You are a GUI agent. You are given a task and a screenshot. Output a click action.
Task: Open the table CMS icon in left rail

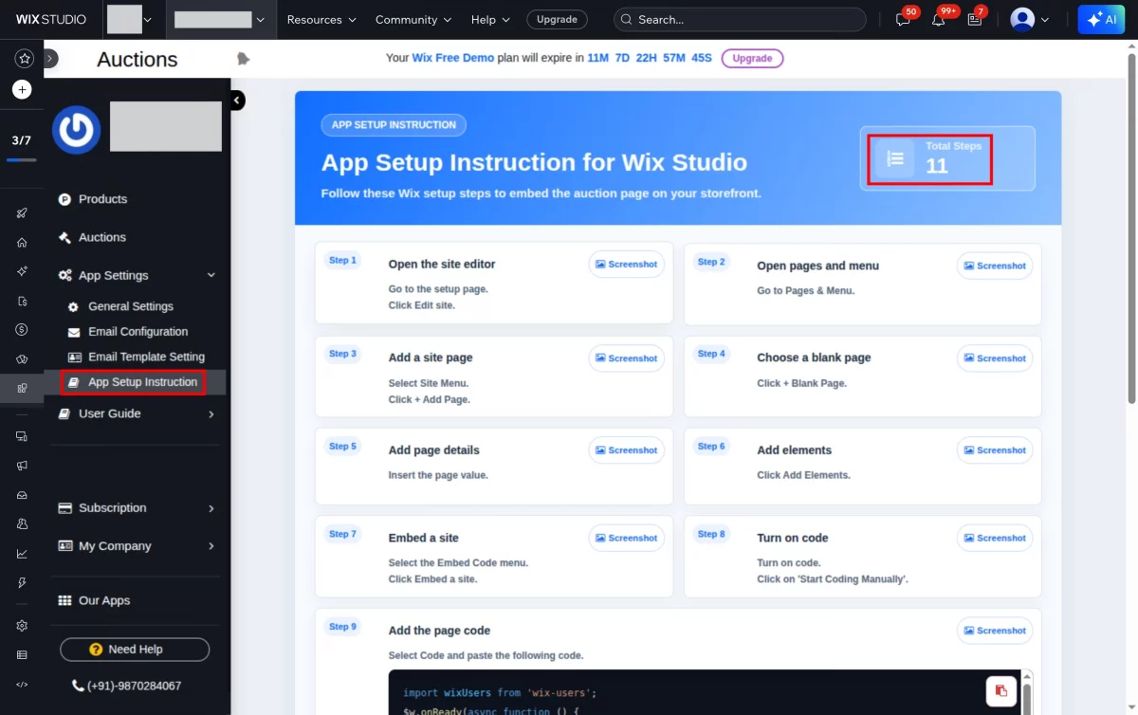pos(22,655)
